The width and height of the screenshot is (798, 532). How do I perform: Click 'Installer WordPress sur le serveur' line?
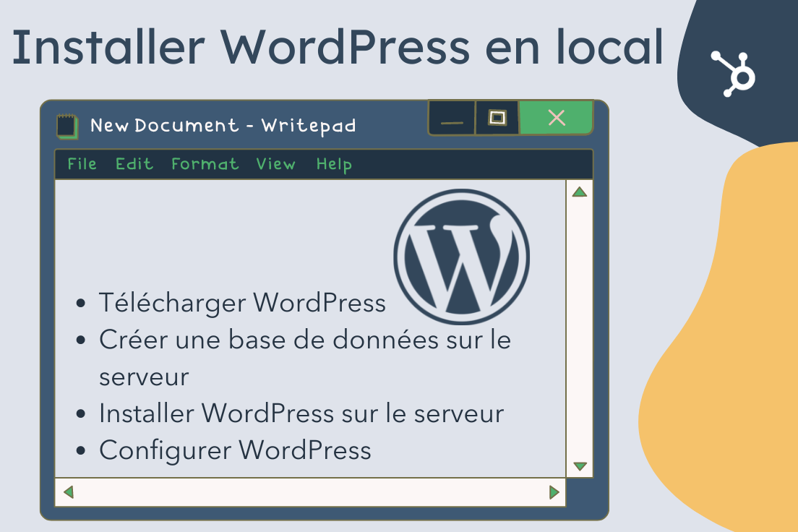coord(301,413)
